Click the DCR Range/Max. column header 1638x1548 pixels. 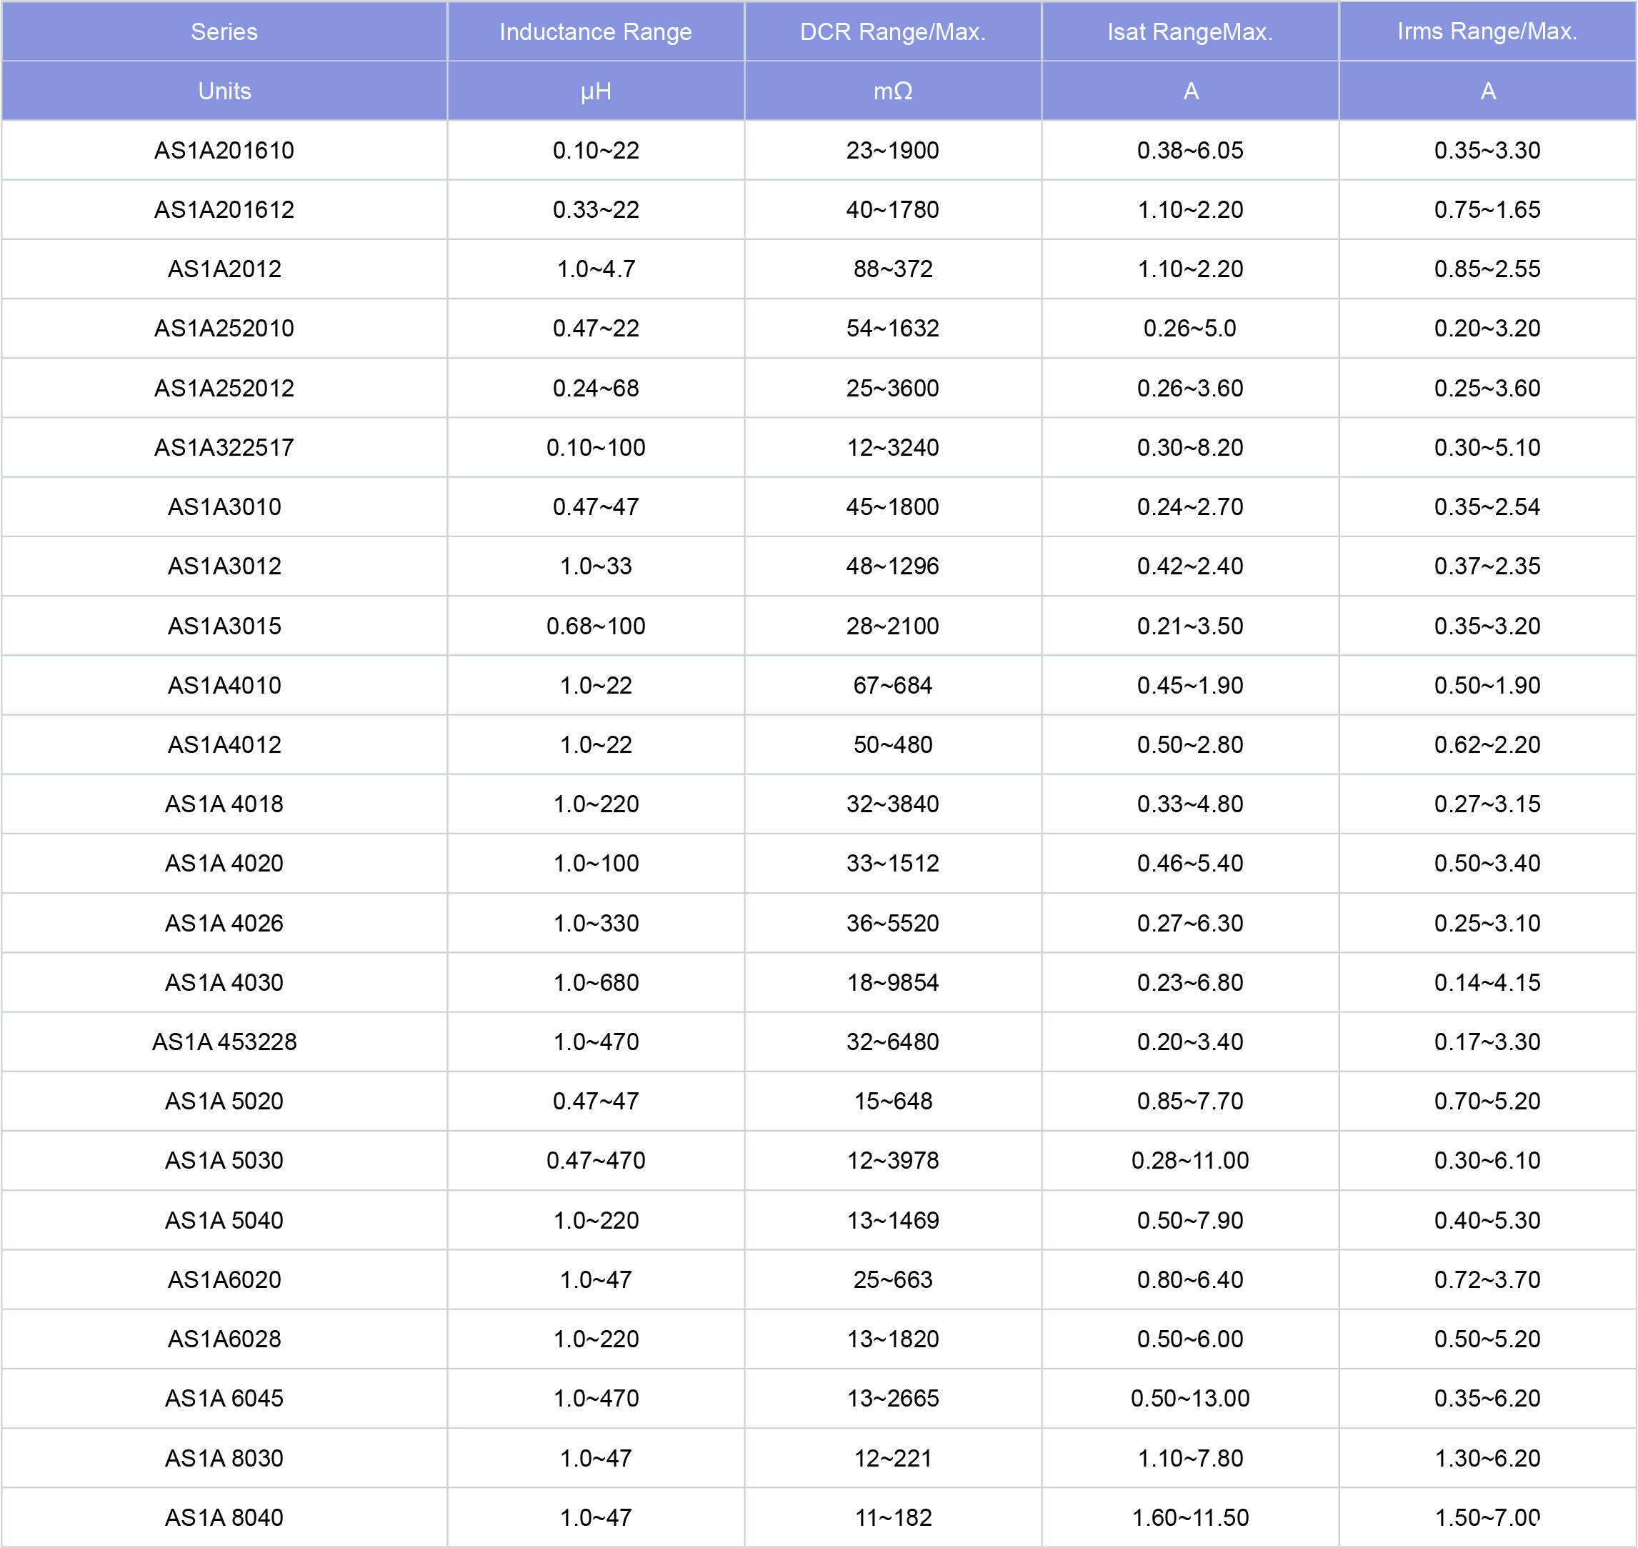click(893, 31)
